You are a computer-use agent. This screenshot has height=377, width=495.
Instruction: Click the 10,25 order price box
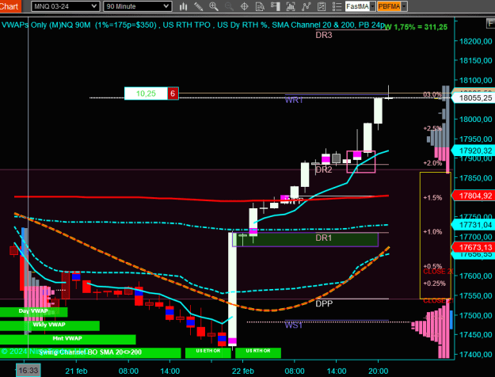pyautogui.click(x=146, y=93)
